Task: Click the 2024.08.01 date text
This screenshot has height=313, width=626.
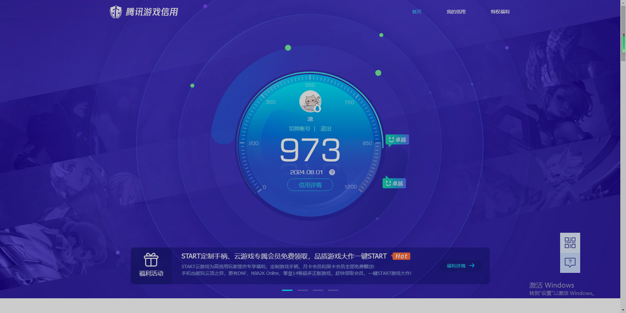Action: [307, 172]
